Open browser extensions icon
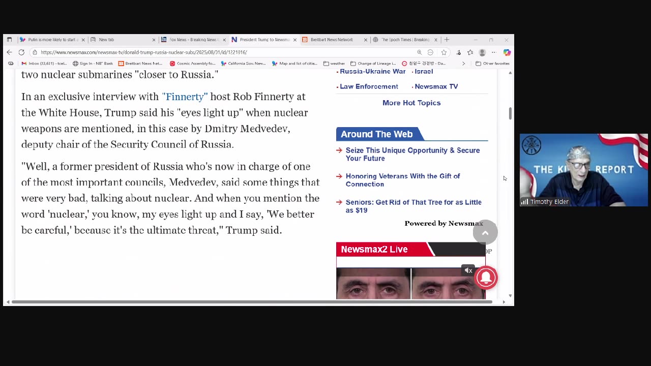651x366 pixels. pyautogui.click(x=458, y=52)
